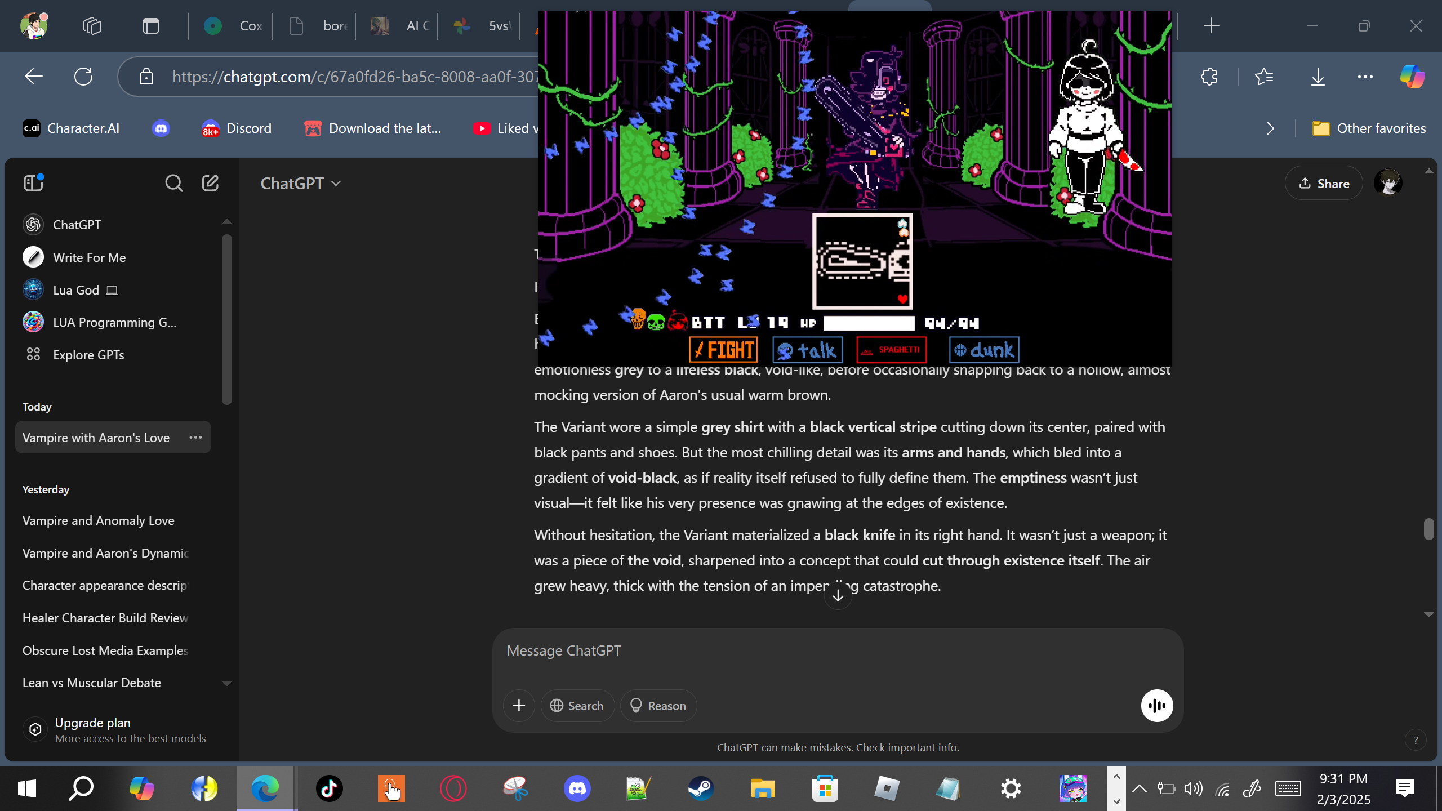Click the browser address bar URL
Viewport: 1442px width, 811px height.
[356, 77]
